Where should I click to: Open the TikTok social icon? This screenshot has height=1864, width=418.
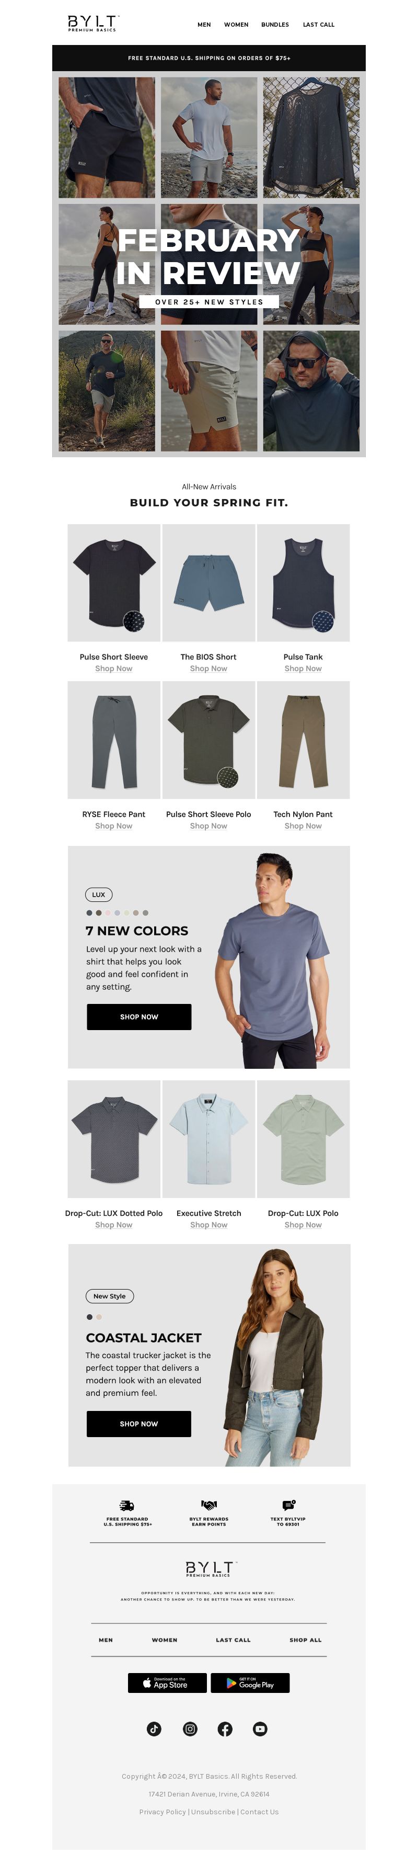pos(154,1729)
